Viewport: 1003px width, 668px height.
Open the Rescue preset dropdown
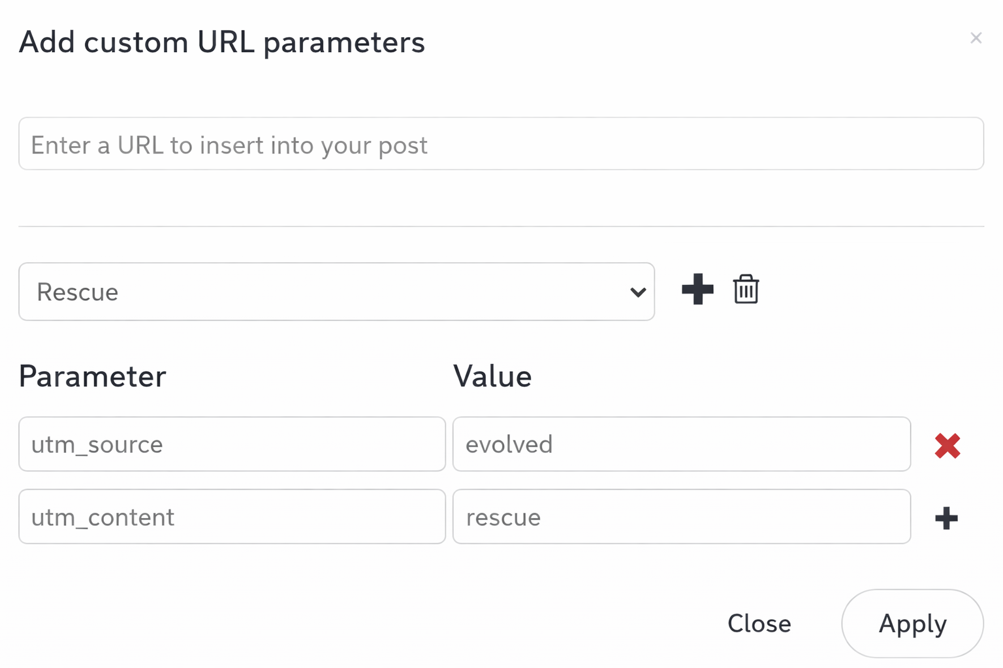tap(336, 292)
